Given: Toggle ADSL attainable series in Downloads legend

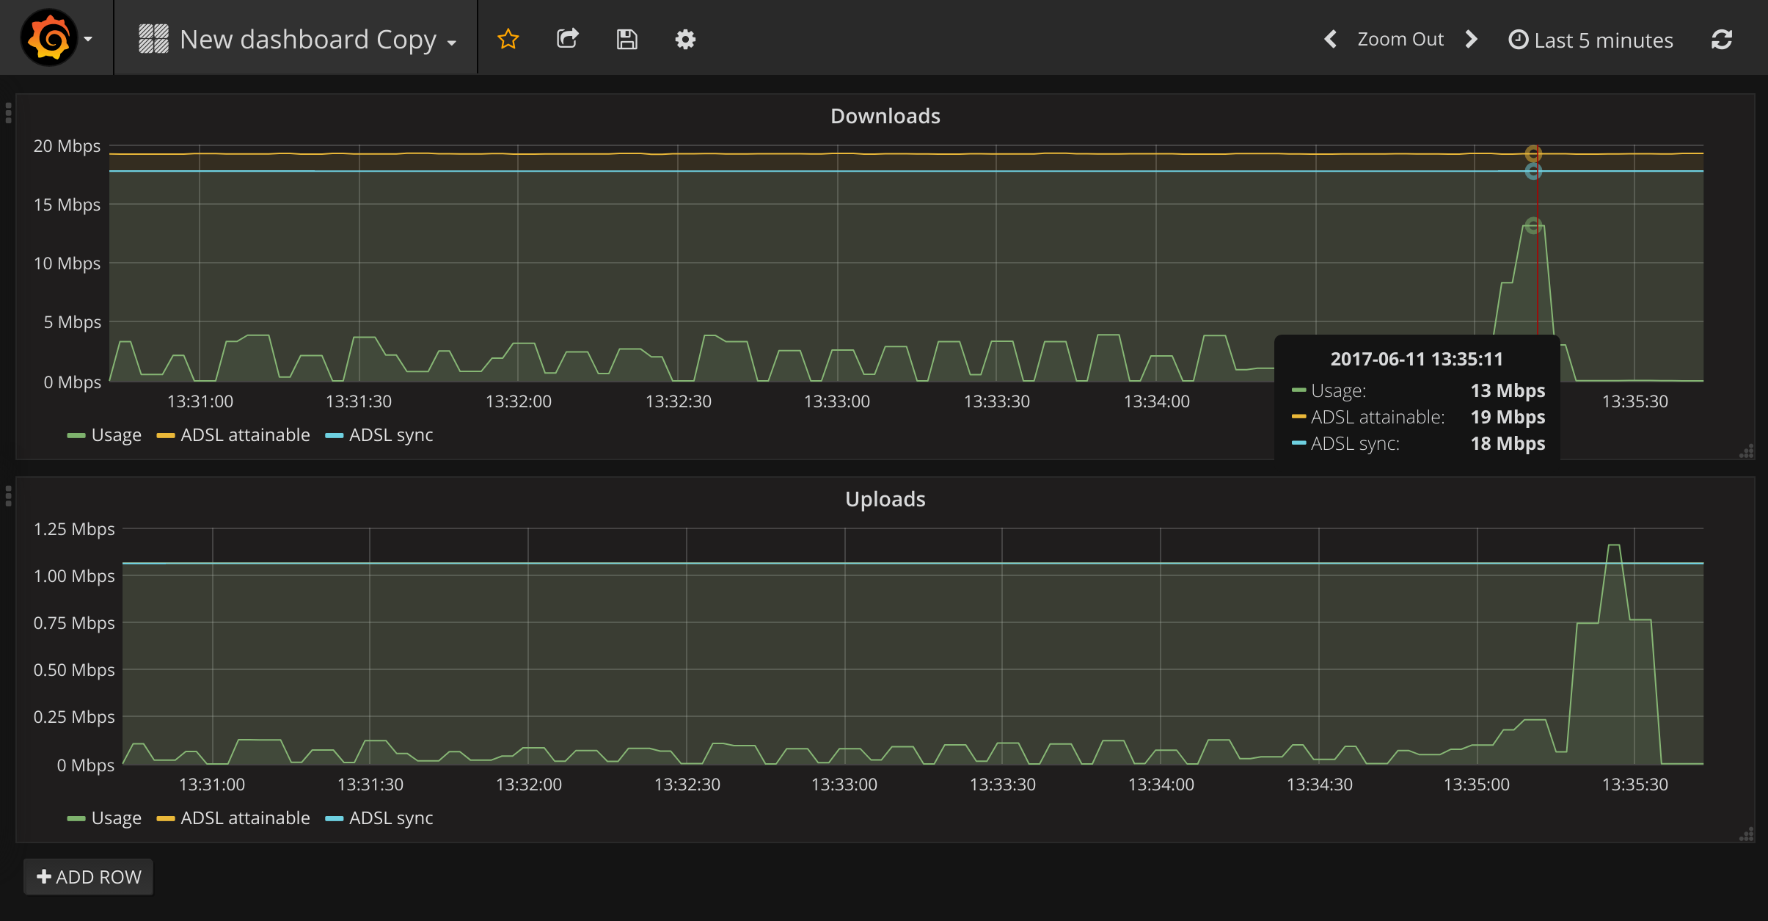Looking at the screenshot, I should 245,435.
